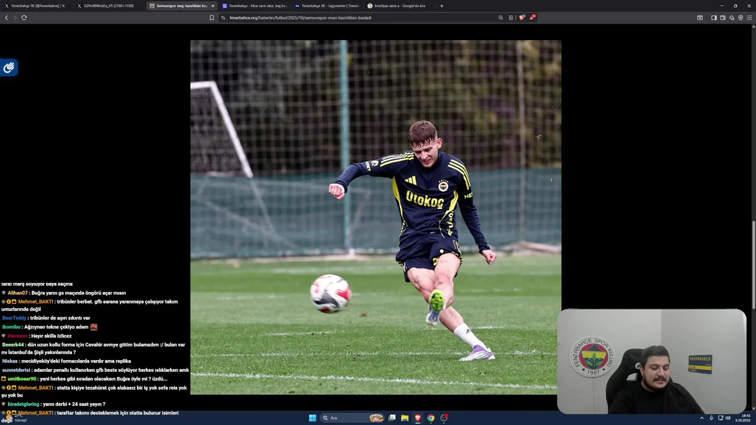756x425 pixels.
Task: Reload the fenerbahce.org page
Action: [x=24, y=18]
